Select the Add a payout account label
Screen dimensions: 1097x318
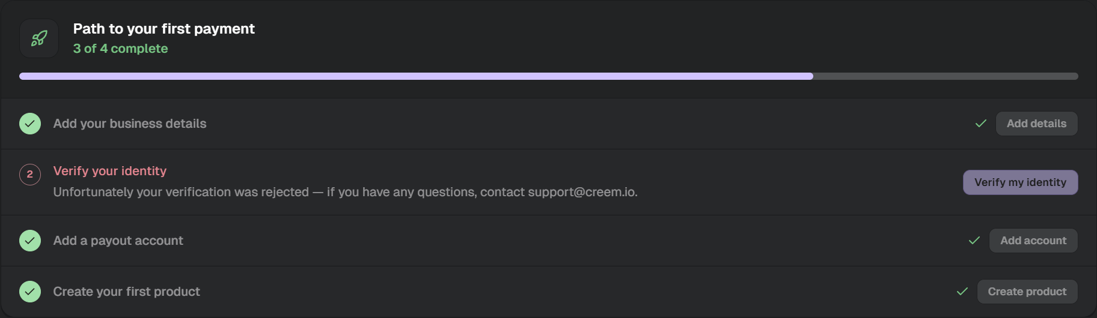coord(118,241)
